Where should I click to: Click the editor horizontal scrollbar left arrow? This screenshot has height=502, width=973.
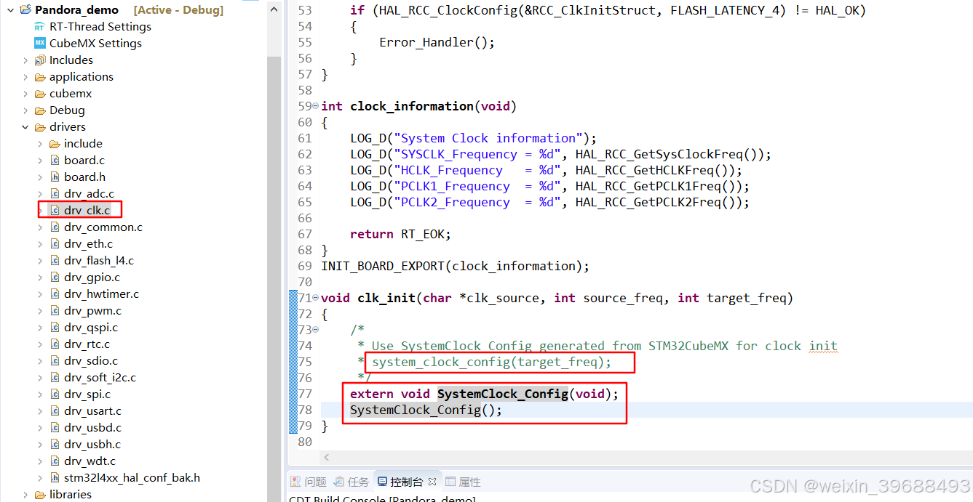(x=327, y=458)
